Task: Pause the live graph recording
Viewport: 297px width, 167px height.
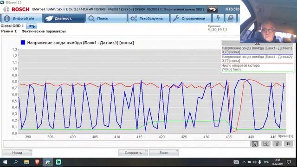Action: 288,144
